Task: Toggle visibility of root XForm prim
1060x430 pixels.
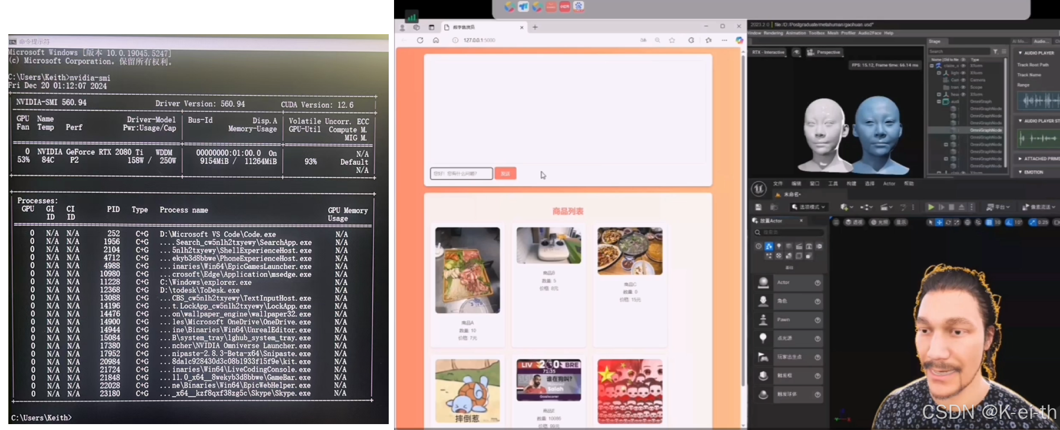Action: click(963, 66)
